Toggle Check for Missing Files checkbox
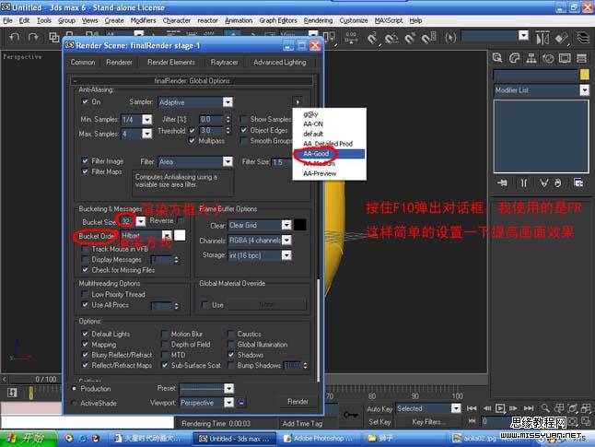 tap(85, 270)
